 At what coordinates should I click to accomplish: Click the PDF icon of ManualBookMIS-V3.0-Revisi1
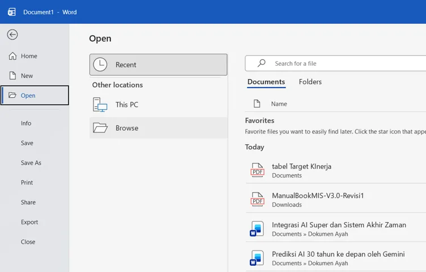click(x=257, y=200)
